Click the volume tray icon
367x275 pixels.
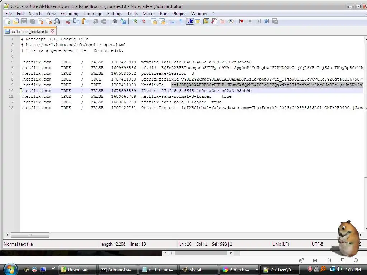[339, 269]
